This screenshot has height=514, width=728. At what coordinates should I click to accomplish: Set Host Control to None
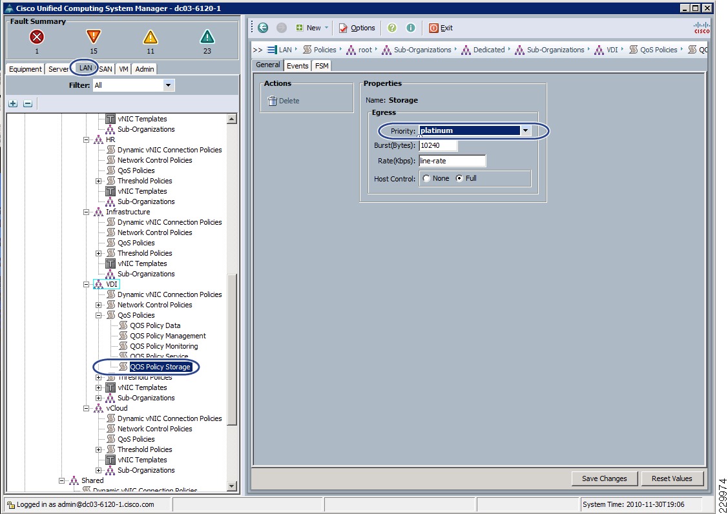point(426,178)
